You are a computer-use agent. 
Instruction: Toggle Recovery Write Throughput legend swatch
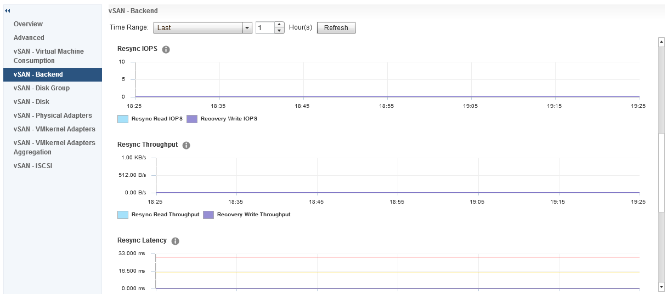click(208, 215)
